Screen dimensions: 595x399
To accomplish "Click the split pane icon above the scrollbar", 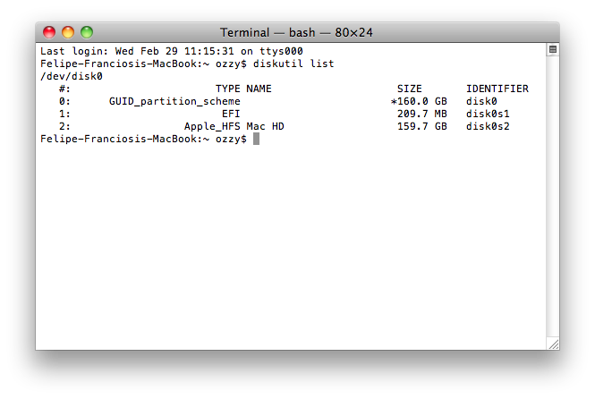I will 552,50.
